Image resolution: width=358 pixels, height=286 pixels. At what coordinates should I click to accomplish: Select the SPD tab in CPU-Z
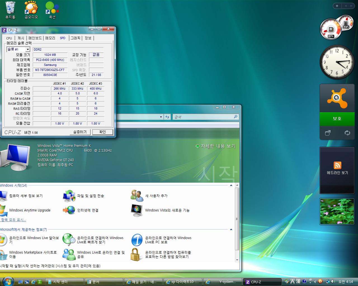coord(63,38)
